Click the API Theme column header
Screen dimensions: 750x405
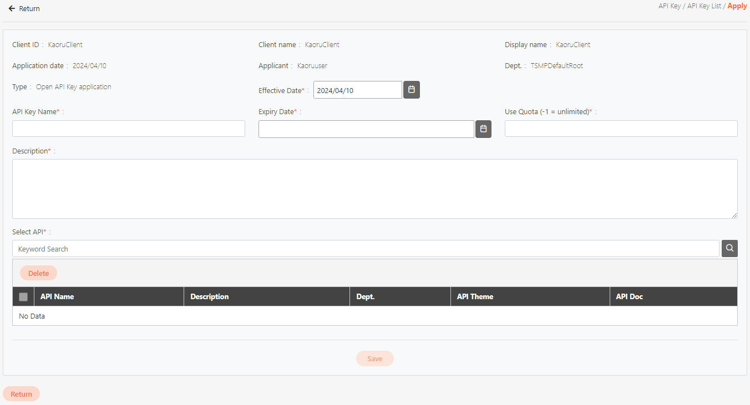(x=475, y=297)
